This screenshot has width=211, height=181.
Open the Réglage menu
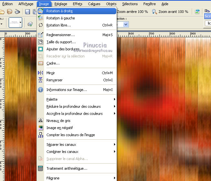coord(61,4)
